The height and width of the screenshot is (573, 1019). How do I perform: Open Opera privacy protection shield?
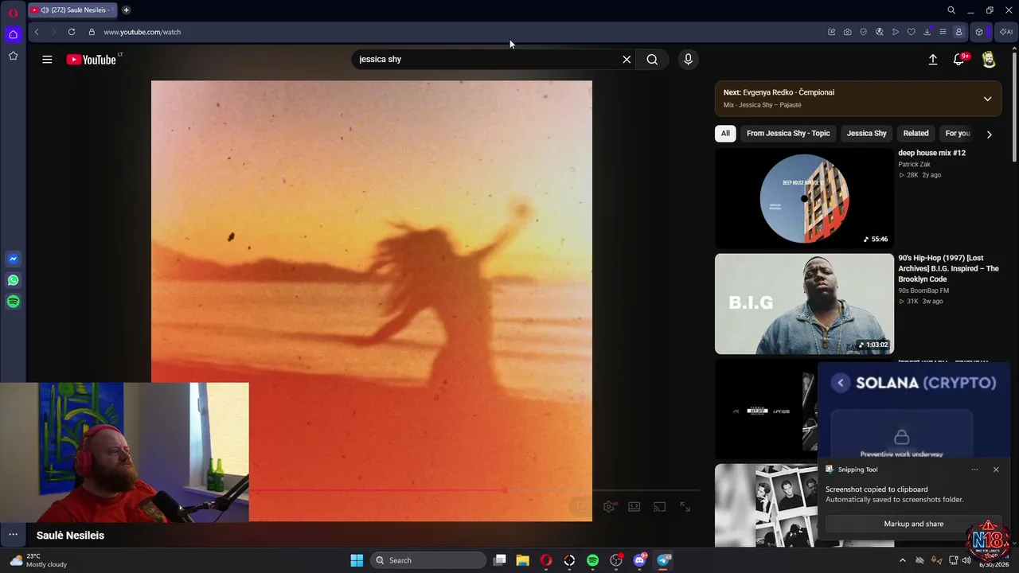point(864,32)
